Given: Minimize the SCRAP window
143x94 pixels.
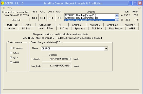Looking at the screenshot, I should [x=130, y=3].
